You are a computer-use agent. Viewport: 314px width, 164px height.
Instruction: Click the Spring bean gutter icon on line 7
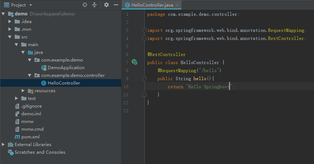coord(134,62)
